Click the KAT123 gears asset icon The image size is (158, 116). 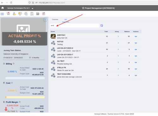(53, 43)
